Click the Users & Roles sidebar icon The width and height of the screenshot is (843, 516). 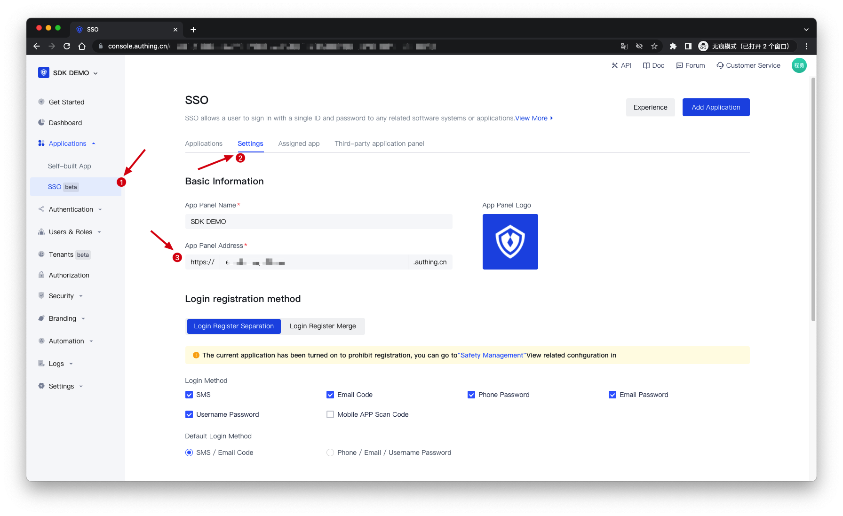(x=41, y=231)
